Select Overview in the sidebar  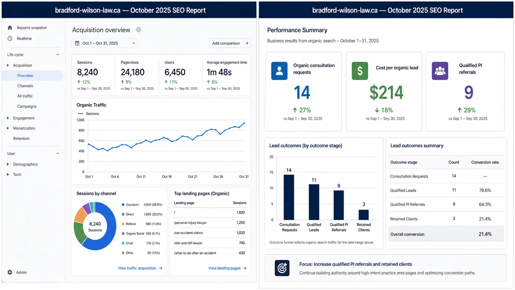pos(32,76)
